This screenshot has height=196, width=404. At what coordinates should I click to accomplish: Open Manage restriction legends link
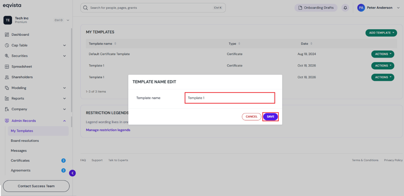[x=108, y=130]
